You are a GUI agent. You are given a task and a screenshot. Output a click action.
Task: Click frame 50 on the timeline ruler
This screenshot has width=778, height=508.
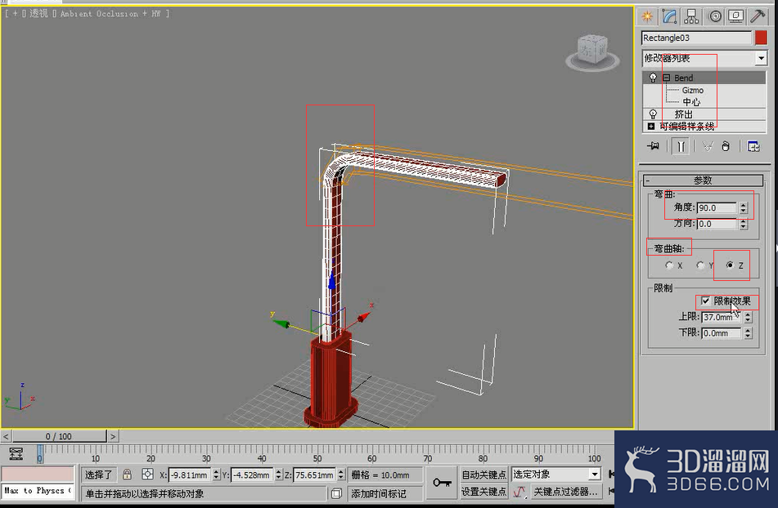coord(318,453)
